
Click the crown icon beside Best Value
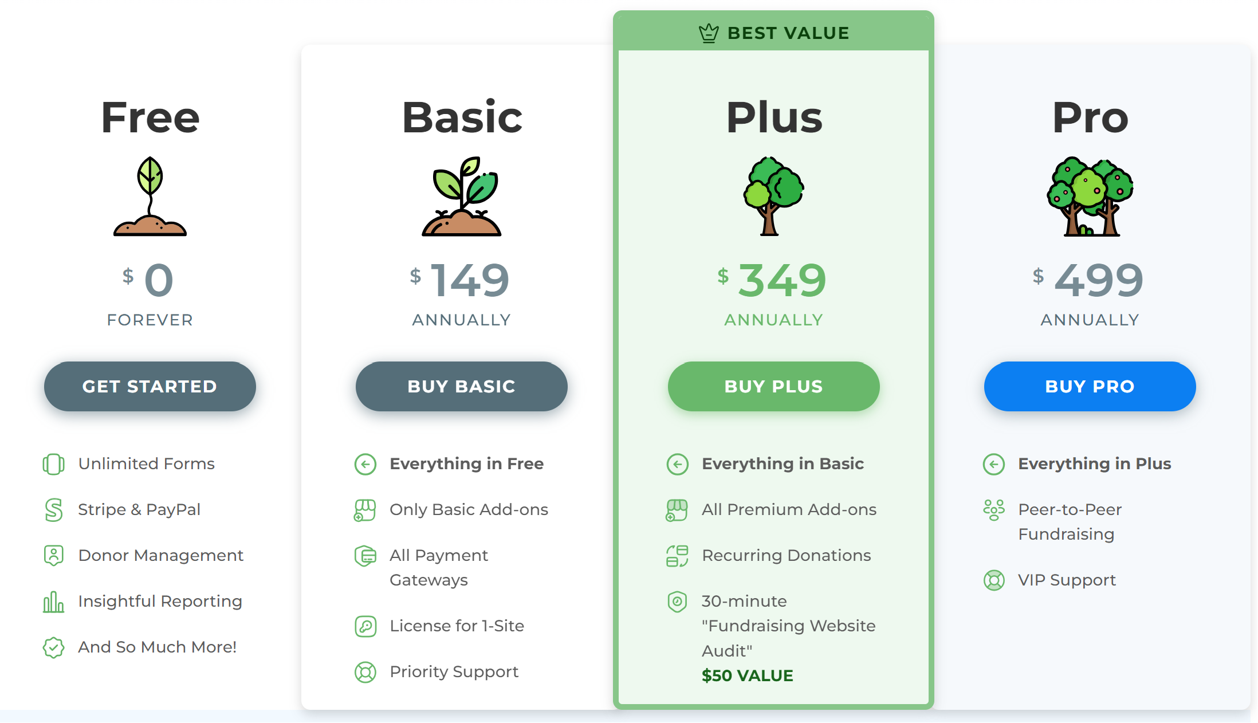709,33
